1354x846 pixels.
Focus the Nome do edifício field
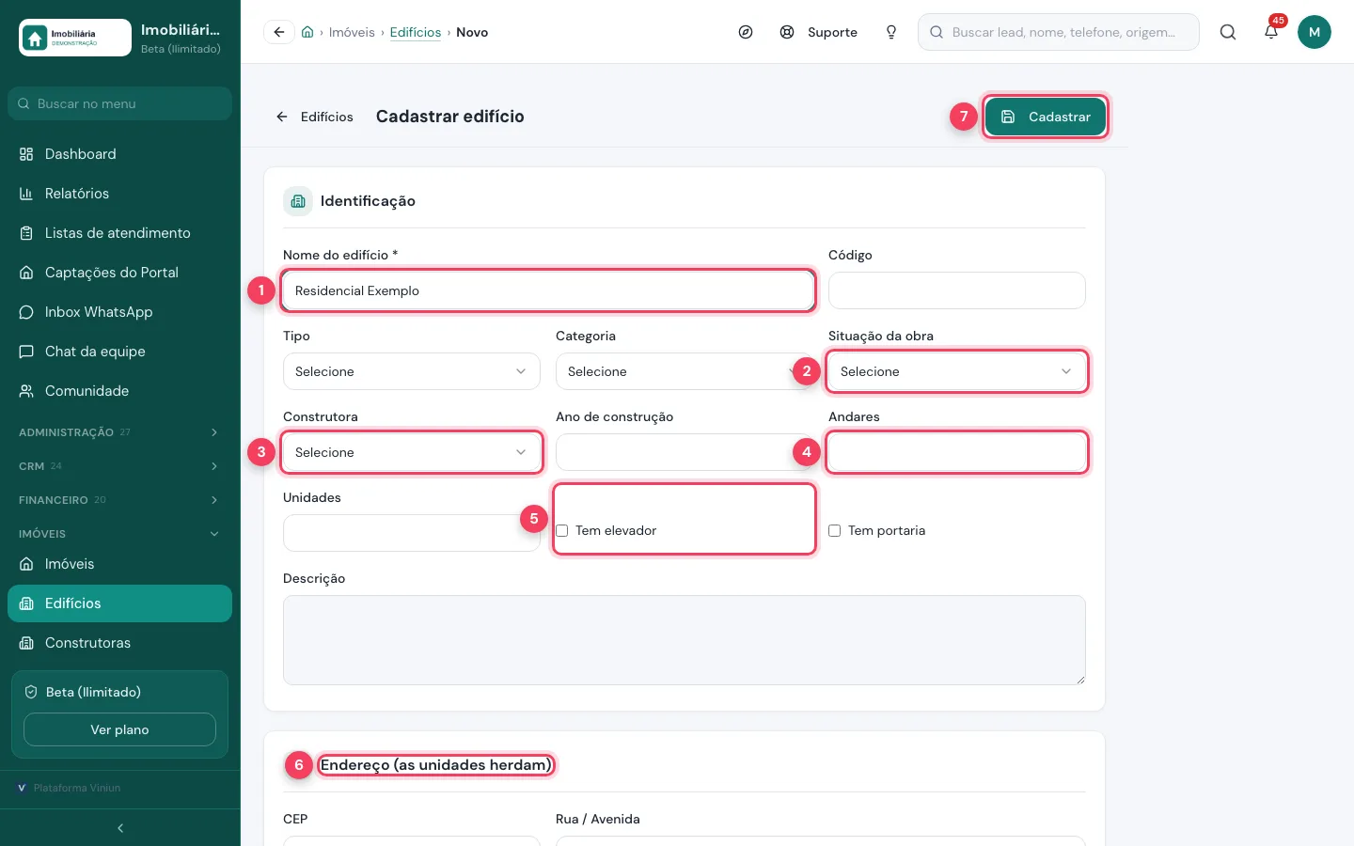[x=548, y=290]
